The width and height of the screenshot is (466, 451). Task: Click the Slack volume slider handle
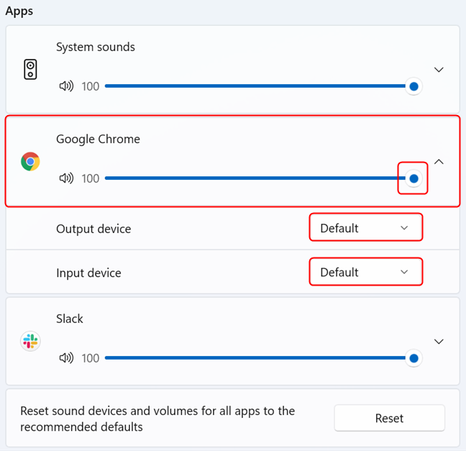click(x=414, y=358)
